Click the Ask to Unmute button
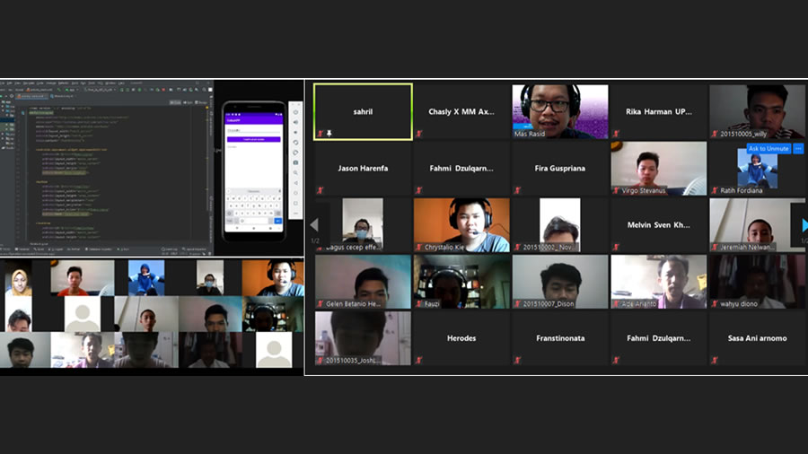 pyautogui.click(x=768, y=148)
